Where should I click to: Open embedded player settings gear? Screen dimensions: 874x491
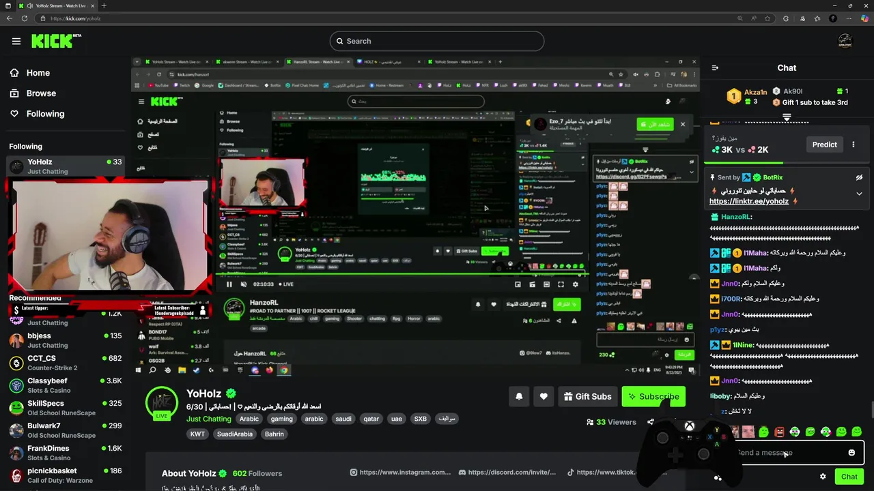(576, 284)
